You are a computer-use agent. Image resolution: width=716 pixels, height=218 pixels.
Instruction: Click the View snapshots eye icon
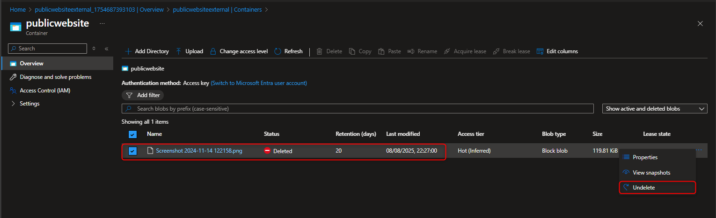pyautogui.click(x=626, y=172)
